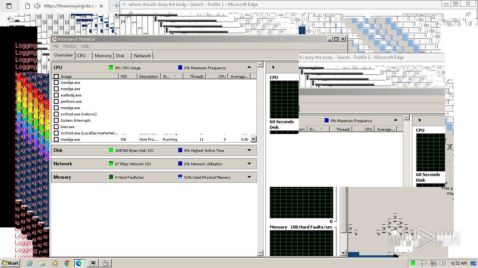The image size is (478, 268).
Task: Check the perfmon.exe process checkbox
Action: click(56, 102)
